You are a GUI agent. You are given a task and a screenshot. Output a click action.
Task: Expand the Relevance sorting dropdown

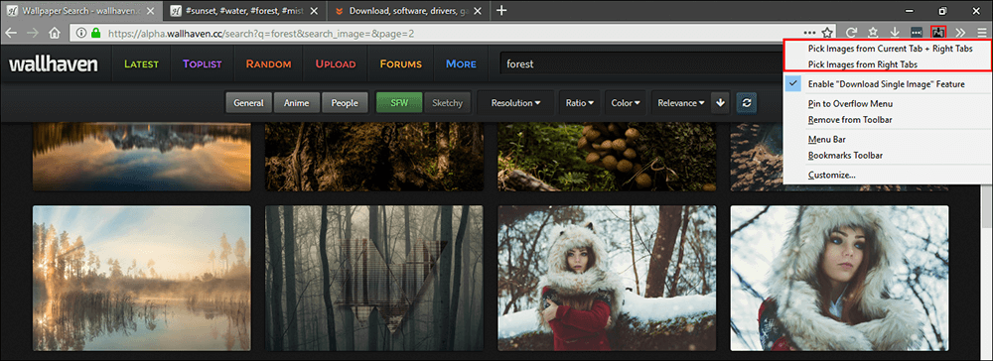[x=681, y=103]
